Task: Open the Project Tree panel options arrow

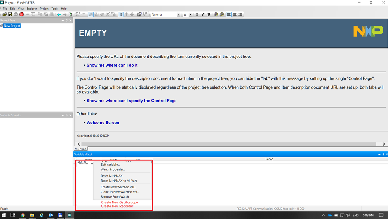Action: point(63,21)
